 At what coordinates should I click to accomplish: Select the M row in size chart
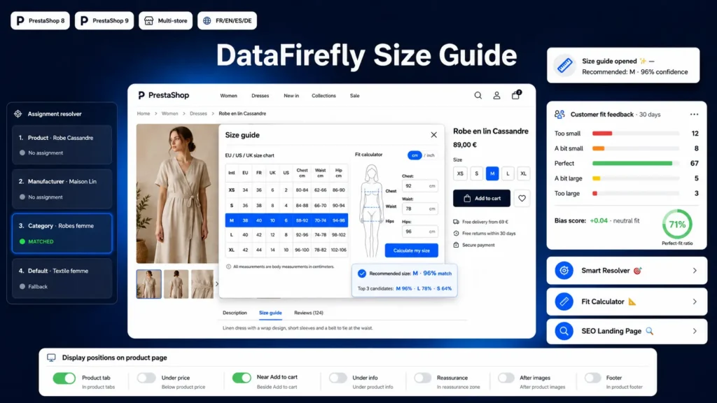(286, 220)
